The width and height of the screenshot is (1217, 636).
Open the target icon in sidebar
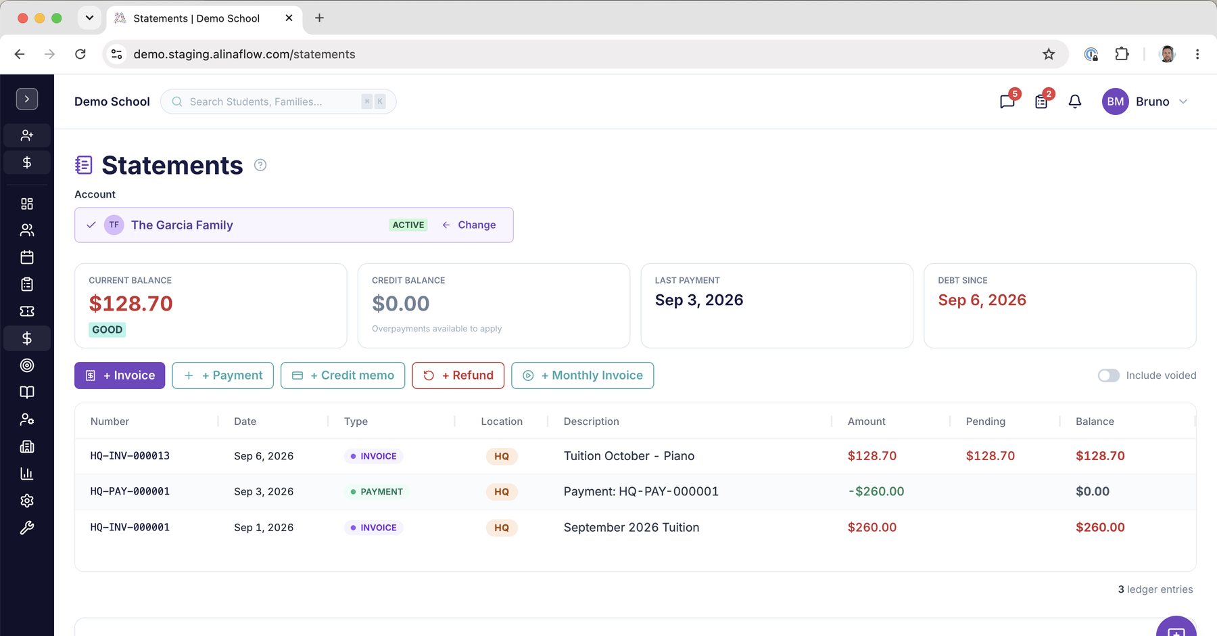click(27, 365)
